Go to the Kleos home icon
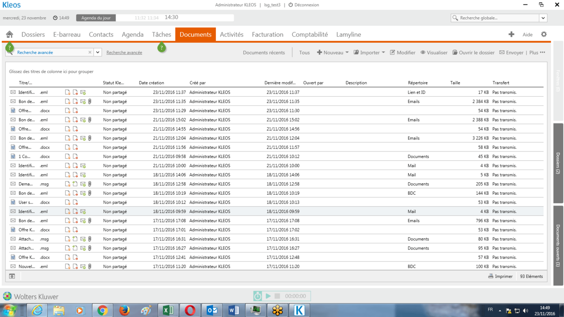564x317 pixels. point(9,34)
